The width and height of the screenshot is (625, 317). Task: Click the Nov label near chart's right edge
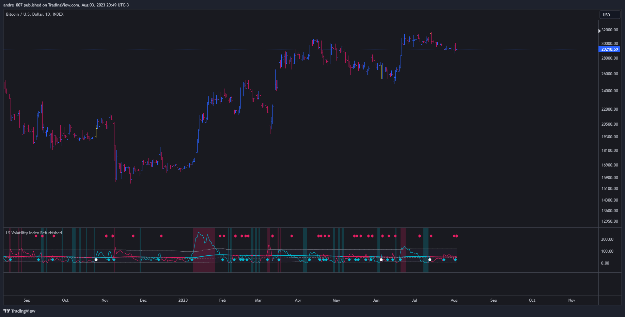click(x=572, y=300)
